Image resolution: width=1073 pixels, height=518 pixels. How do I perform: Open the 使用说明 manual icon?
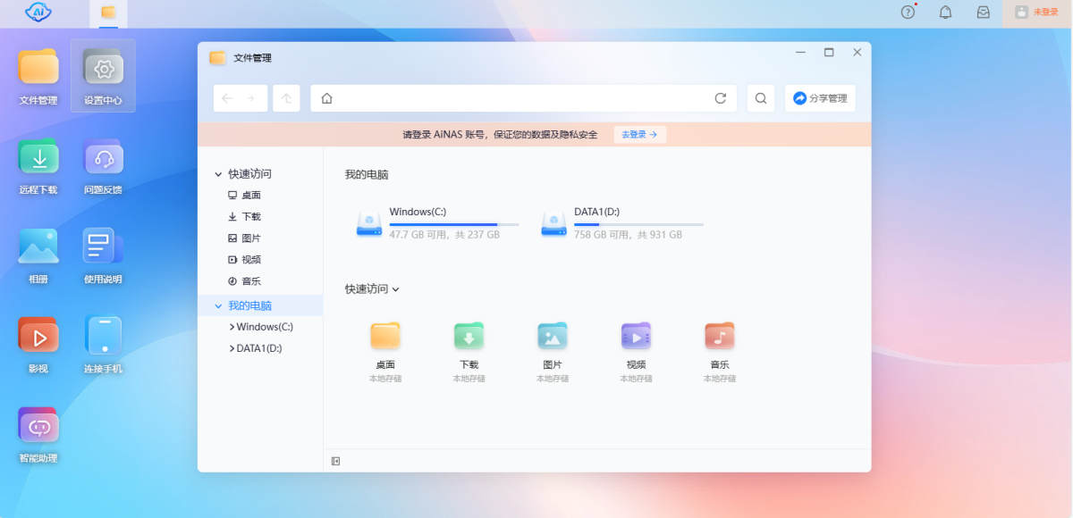tap(103, 248)
